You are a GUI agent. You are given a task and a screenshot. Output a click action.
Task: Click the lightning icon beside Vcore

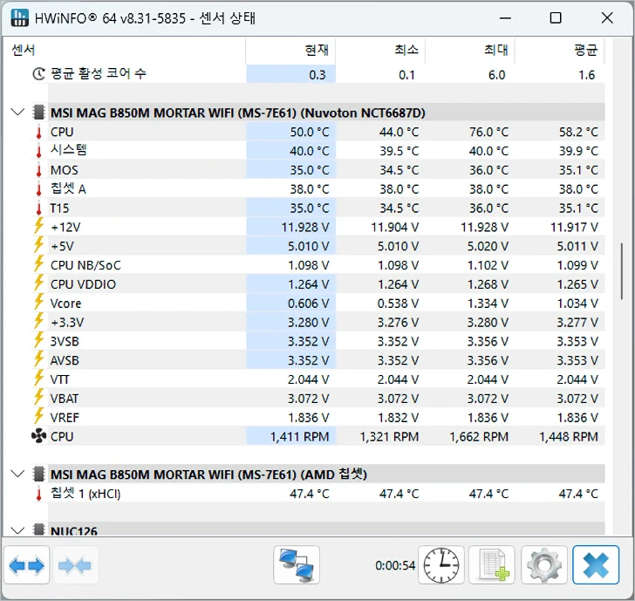39,302
